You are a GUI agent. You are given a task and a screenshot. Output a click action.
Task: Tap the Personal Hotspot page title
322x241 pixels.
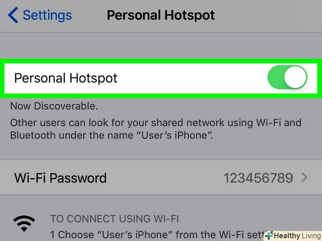[161, 15]
